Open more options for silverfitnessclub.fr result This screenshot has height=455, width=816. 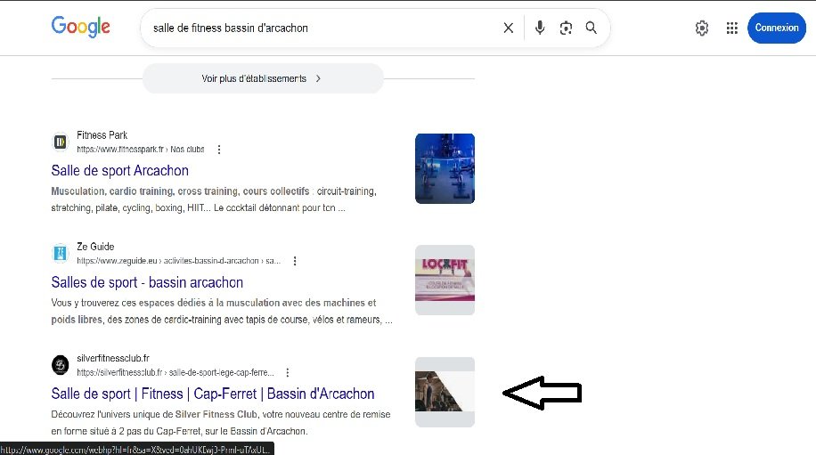287,372
